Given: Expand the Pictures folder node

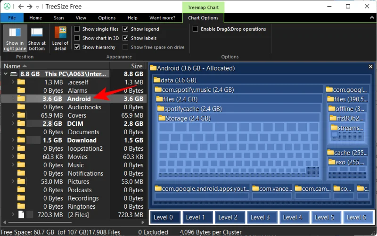Looking at the screenshot, I should [x=13, y=181].
